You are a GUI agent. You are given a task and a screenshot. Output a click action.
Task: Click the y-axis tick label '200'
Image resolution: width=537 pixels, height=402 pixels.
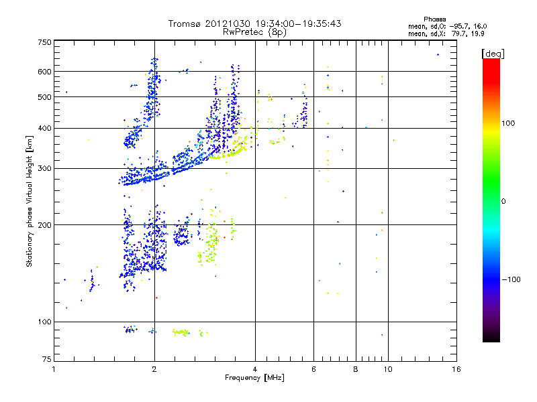(44, 225)
